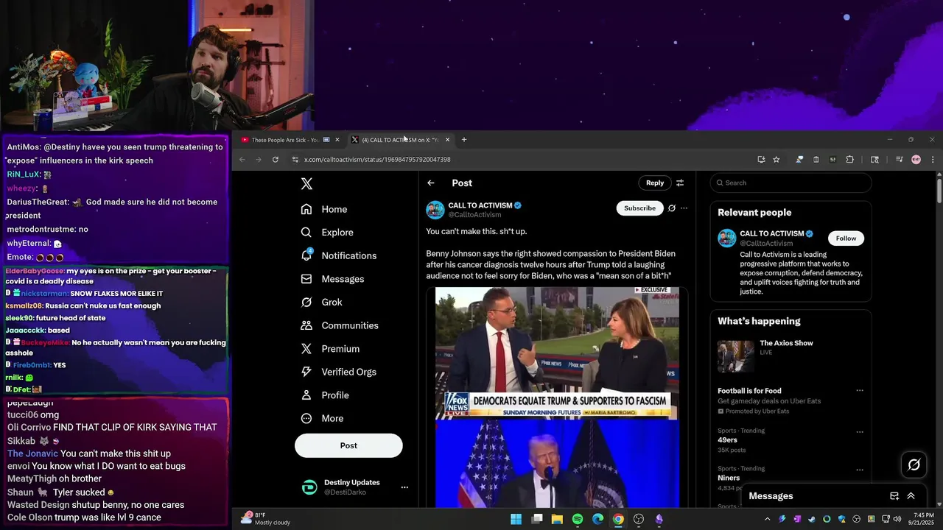
Task: Click in the X Search field
Action: [790, 183]
